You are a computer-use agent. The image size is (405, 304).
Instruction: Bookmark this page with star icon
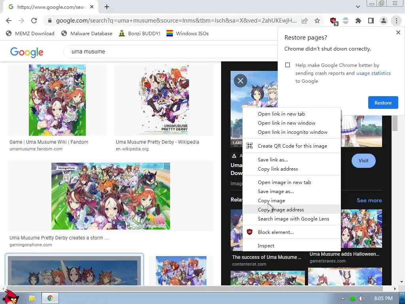[x=317, y=21]
